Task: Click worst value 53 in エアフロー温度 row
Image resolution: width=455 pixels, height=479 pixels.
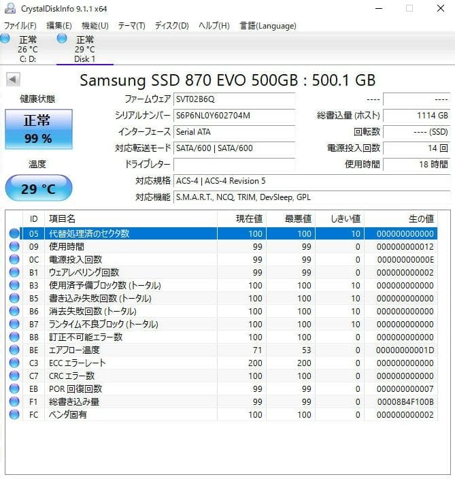Action: tap(306, 350)
